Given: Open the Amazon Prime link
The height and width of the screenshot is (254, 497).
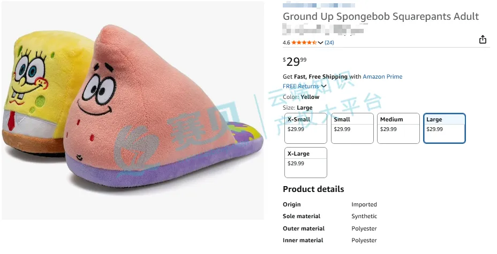Looking at the screenshot, I should tap(382, 76).
